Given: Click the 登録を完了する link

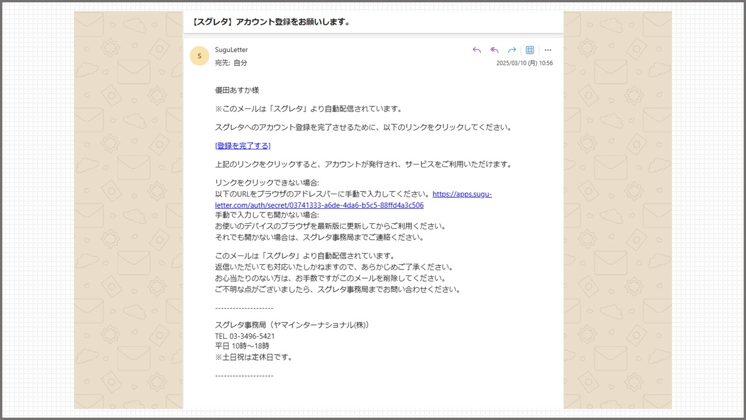Looking at the screenshot, I should click(243, 146).
